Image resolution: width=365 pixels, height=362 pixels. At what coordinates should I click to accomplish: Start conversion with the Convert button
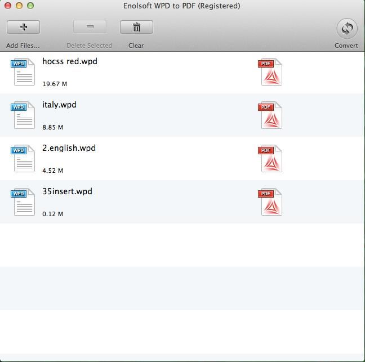347,29
